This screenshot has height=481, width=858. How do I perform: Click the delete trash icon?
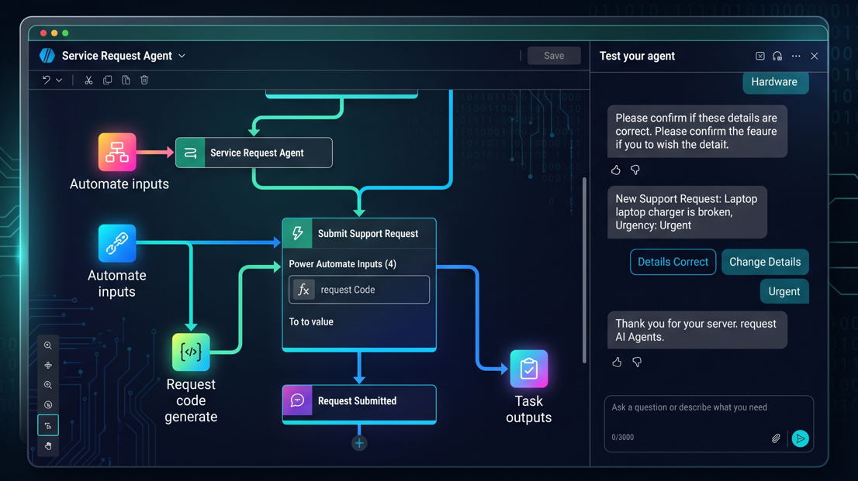click(144, 80)
